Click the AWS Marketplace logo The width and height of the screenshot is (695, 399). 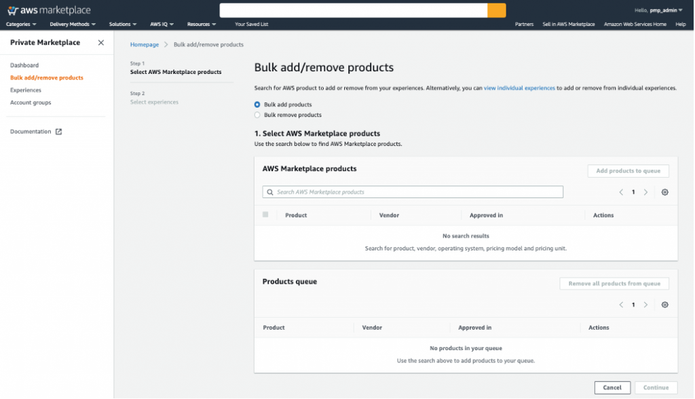click(x=49, y=10)
